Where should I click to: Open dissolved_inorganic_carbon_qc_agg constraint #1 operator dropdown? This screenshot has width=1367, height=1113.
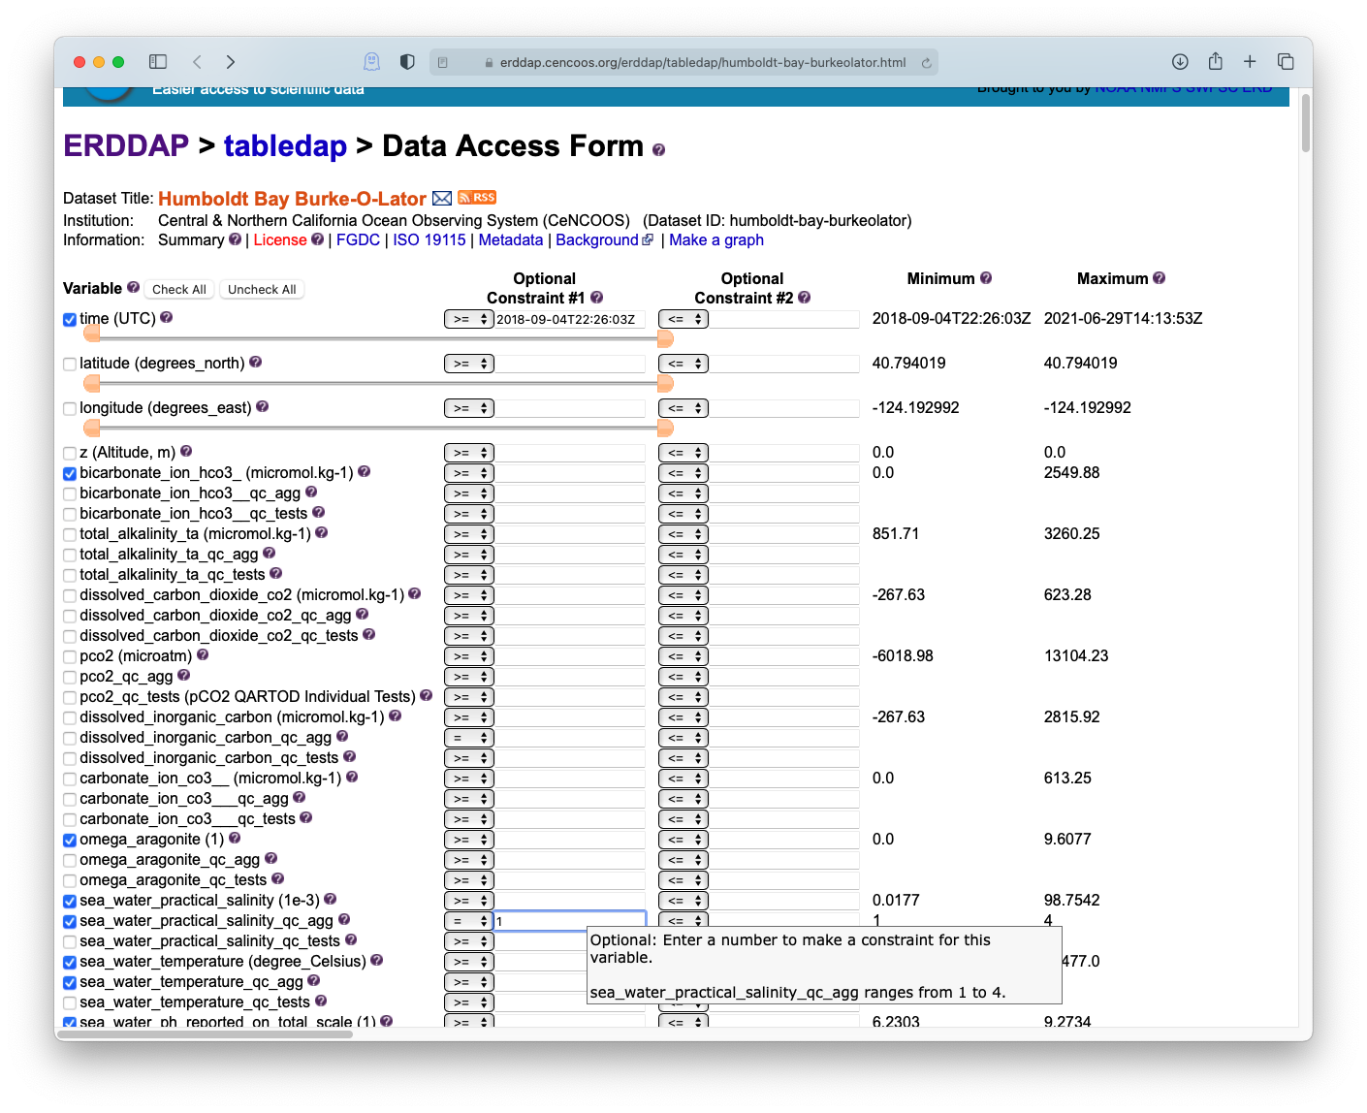[x=469, y=738]
